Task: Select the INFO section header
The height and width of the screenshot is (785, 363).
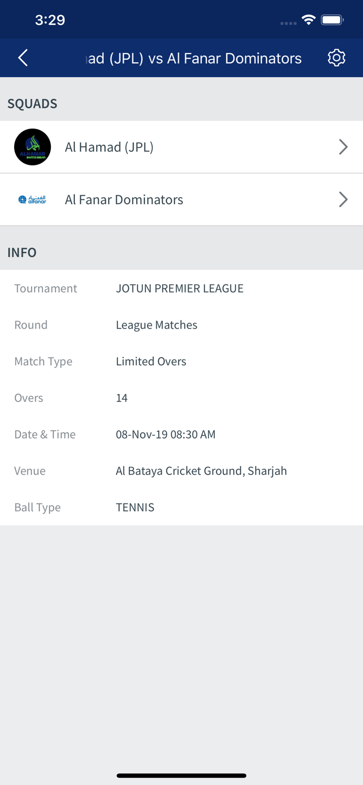Action: pyautogui.click(x=22, y=253)
